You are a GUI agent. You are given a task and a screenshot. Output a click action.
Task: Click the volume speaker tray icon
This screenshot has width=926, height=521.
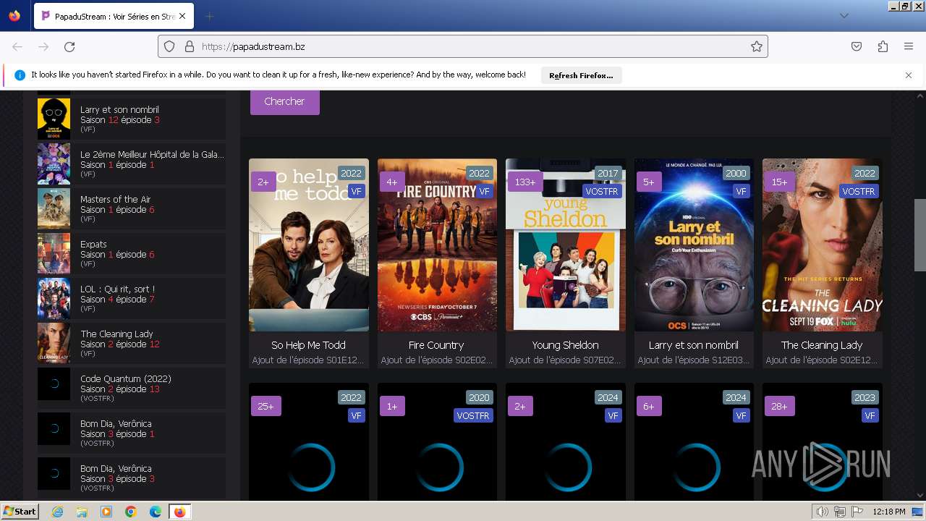coord(823,512)
